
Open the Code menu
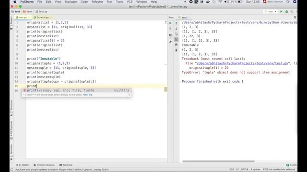pos(84,2)
